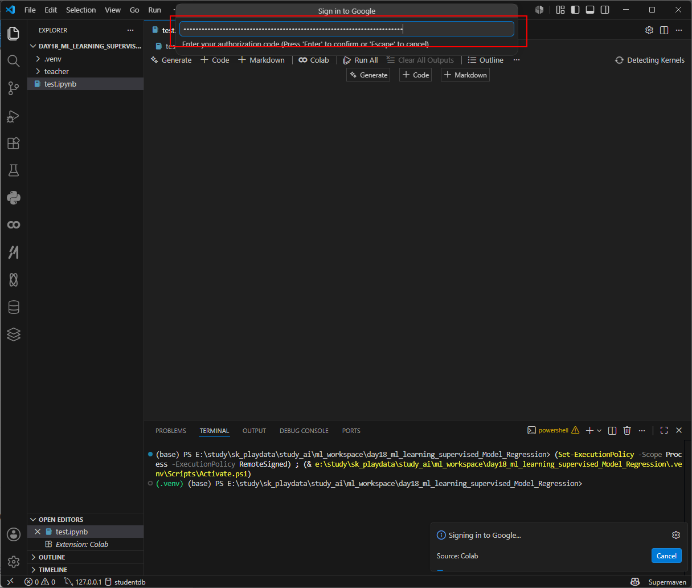Open the Selection menu

[x=81, y=10]
